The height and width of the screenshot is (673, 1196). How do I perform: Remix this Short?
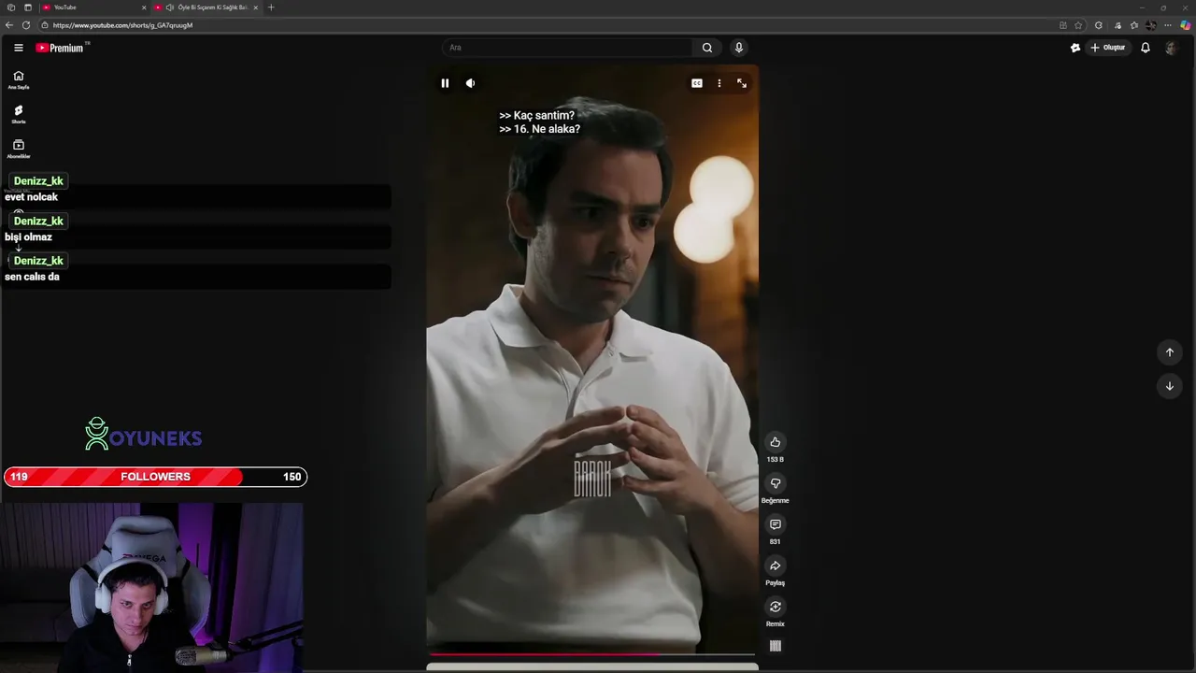(775, 607)
